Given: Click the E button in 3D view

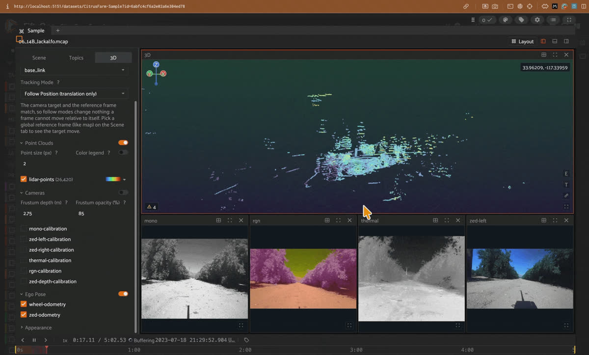Looking at the screenshot, I should [x=566, y=174].
